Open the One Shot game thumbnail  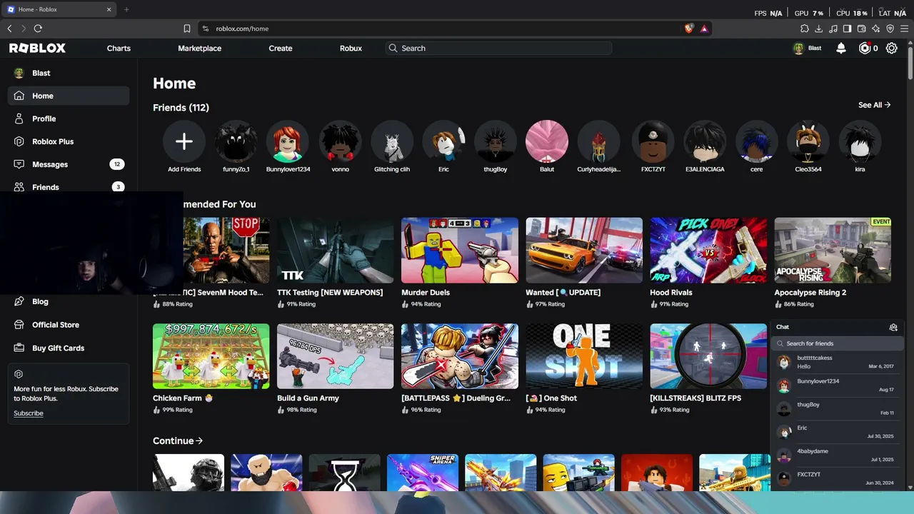tap(584, 356)
